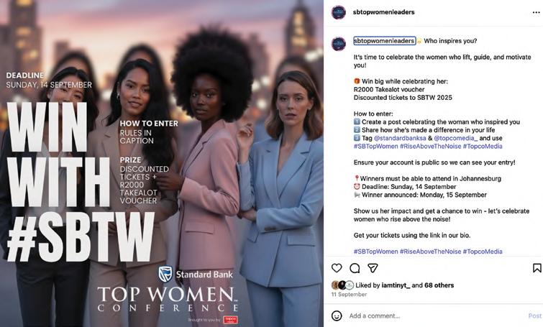Open emoji picker in comment box
The width and height of the screenshot is (543, 327).
(x=337, y=316)
